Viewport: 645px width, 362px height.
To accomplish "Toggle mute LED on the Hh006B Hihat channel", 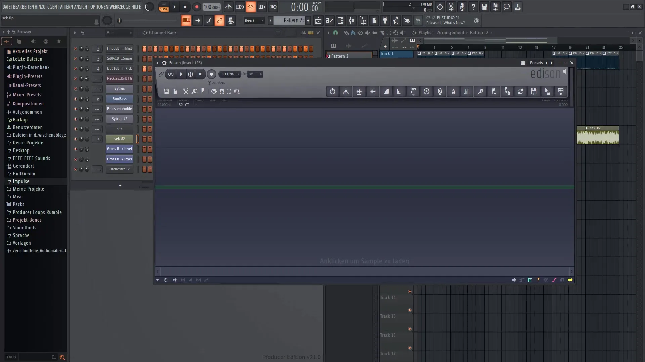I will 75,49.
